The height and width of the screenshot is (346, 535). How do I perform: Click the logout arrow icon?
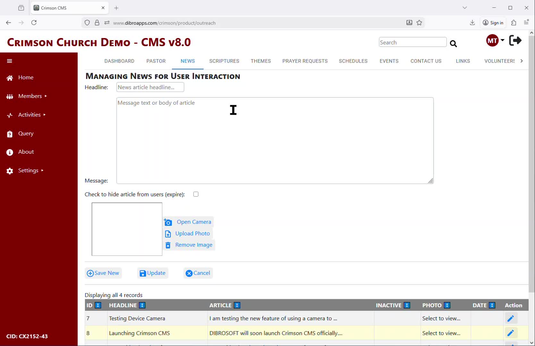point(515,40)
